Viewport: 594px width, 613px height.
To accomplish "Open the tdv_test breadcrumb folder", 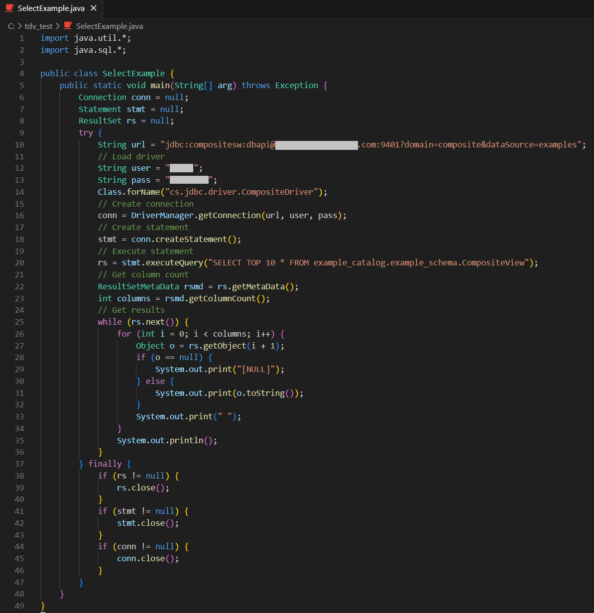I will 38,26.
